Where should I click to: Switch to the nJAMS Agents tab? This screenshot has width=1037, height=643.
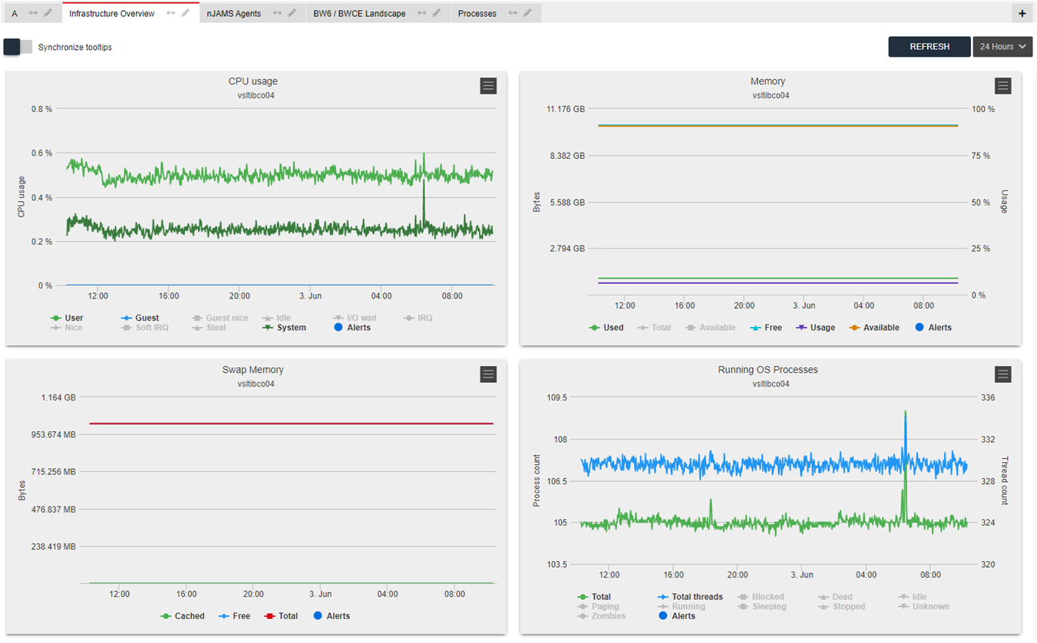click(233, 13)
